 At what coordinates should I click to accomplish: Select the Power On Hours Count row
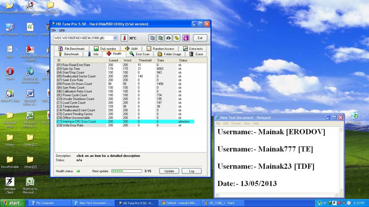125,84
